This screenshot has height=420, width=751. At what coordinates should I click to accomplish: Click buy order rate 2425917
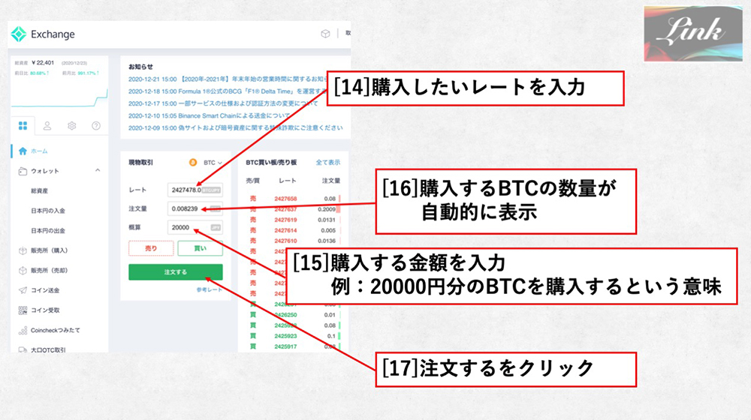pyautogui.click(x=285, y=346)
